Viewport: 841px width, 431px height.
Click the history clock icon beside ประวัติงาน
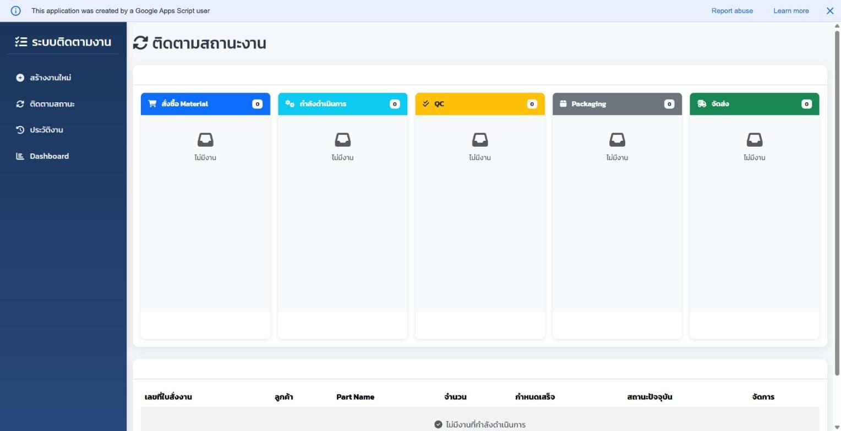click(20, 130)
